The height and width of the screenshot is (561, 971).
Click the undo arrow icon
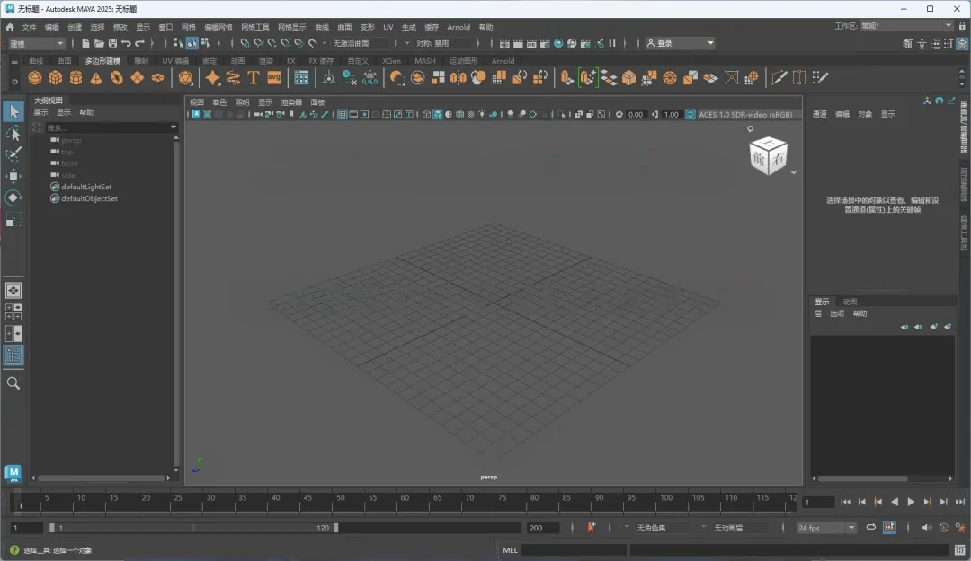click(127, 43)
